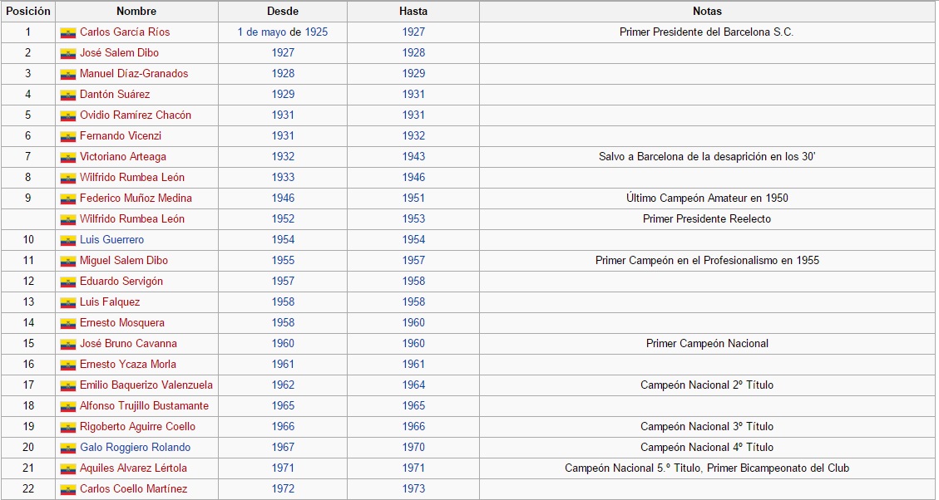
Task: Click the 'Notas' column header
Action: [x=707, y=12]
